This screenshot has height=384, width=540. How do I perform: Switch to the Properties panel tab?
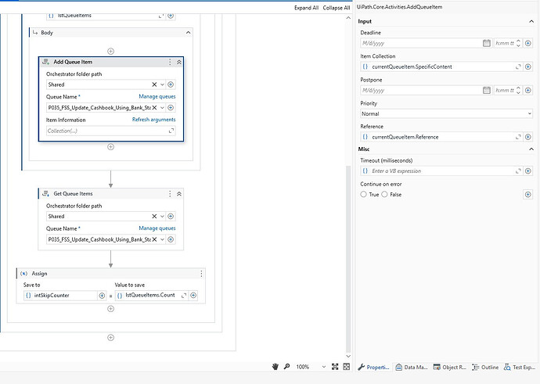373,367
